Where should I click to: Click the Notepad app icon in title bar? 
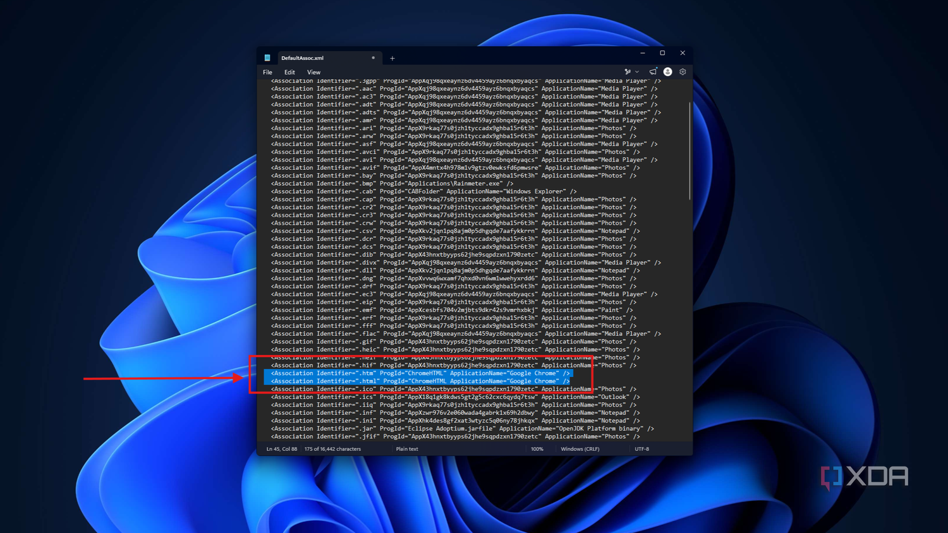267,58
